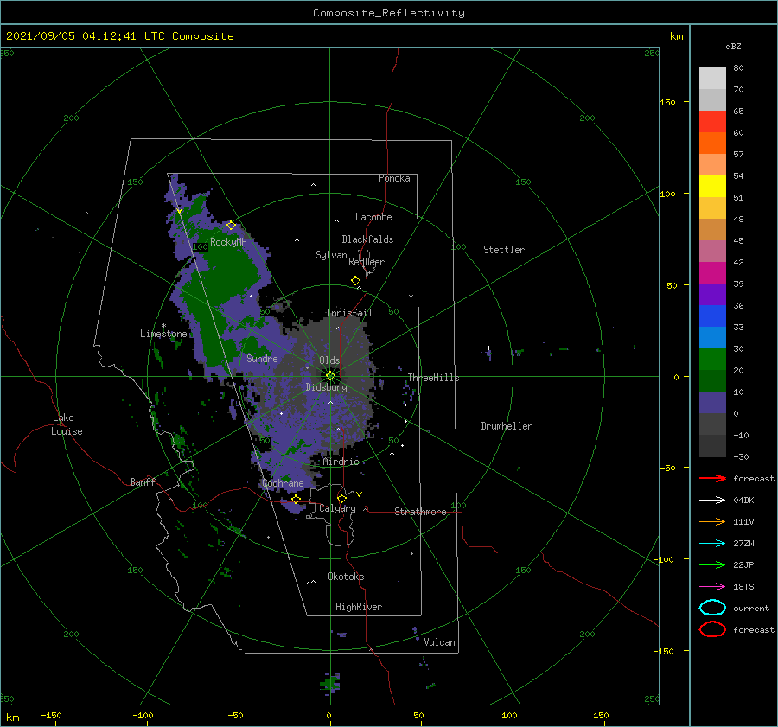Click the RockyMH label
The width and height of the screenshot is (778, 727).
(x=228, y=242)
